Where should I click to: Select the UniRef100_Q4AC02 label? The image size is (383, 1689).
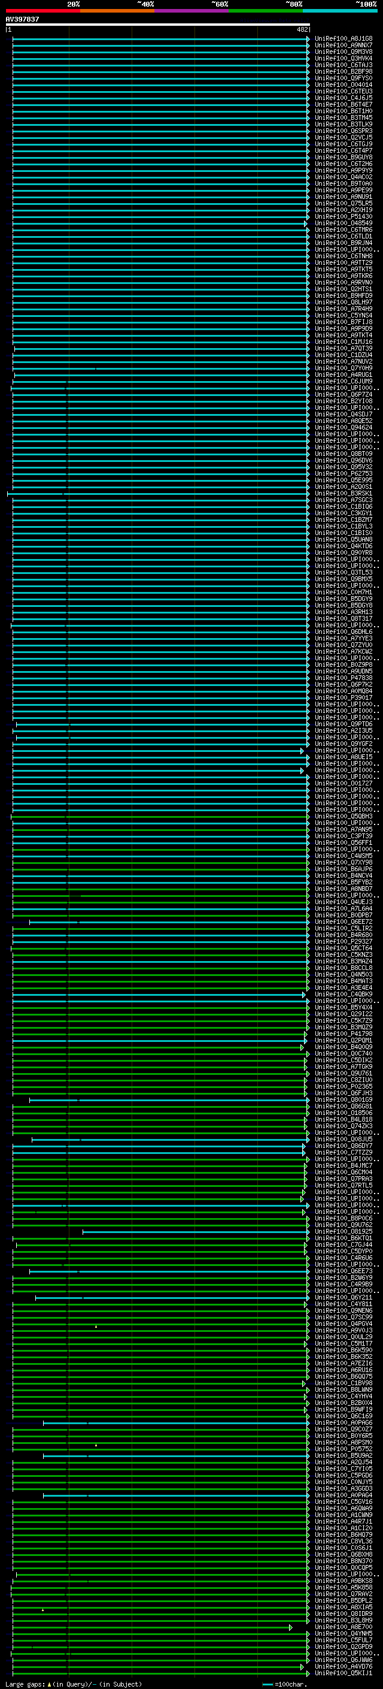pyautogui.click(x=344, y=177)
